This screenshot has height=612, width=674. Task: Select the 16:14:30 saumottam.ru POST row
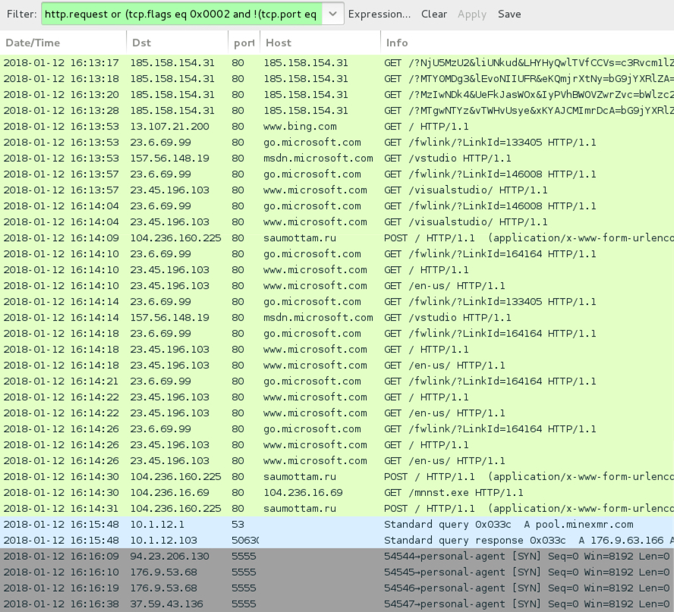coord(337,475)
